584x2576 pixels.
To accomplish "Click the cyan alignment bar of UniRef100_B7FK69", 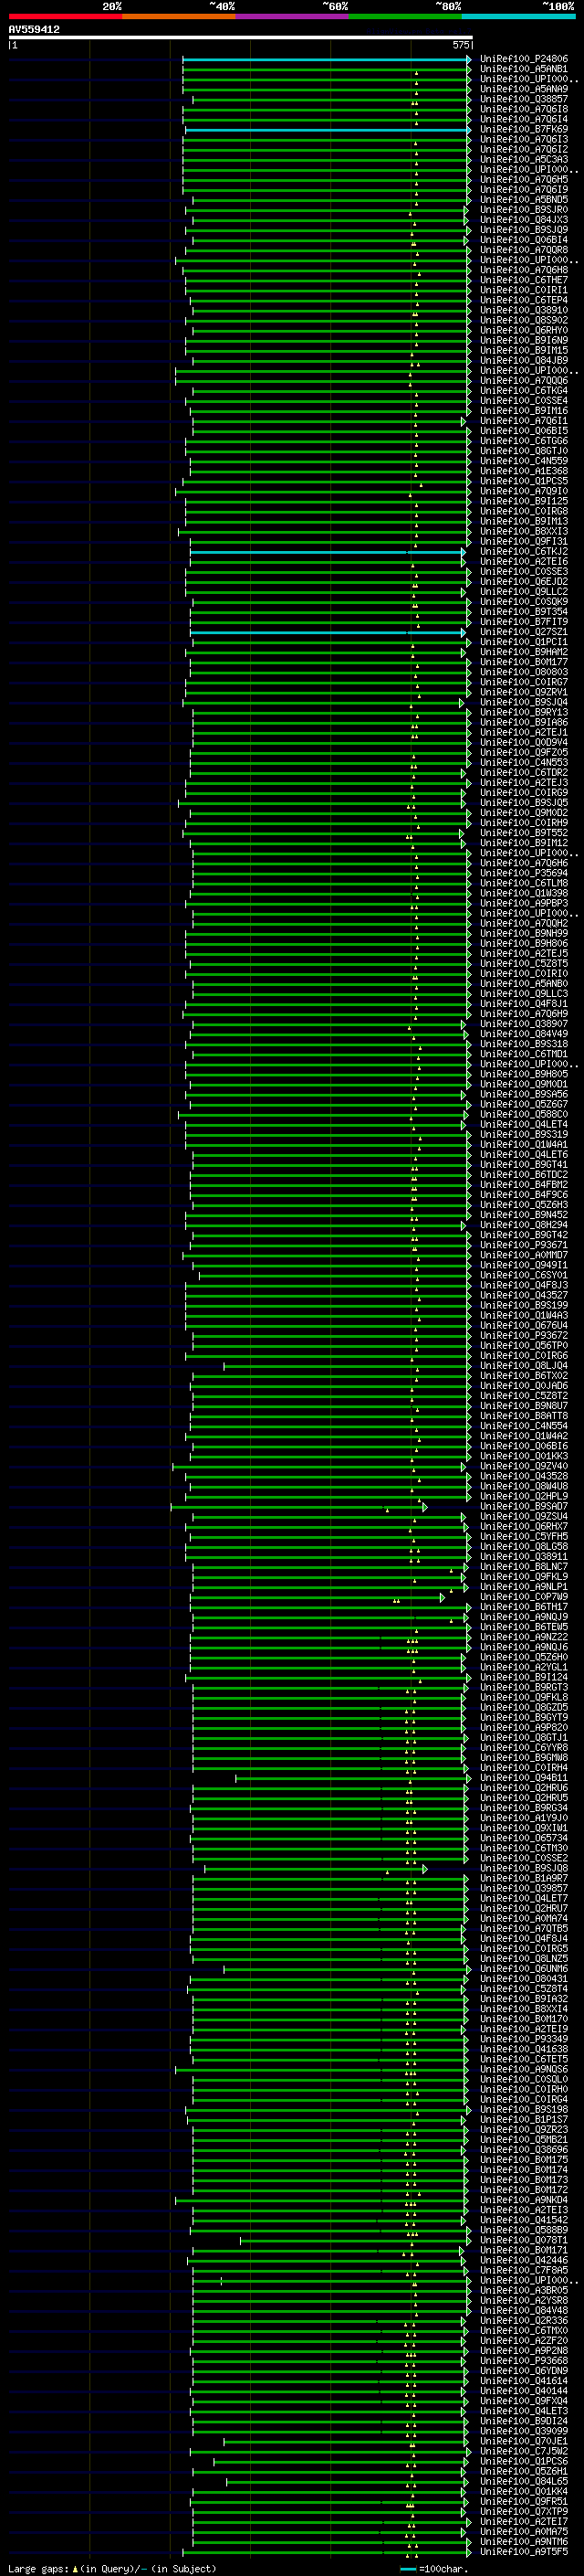I will [x=328, y=130].
